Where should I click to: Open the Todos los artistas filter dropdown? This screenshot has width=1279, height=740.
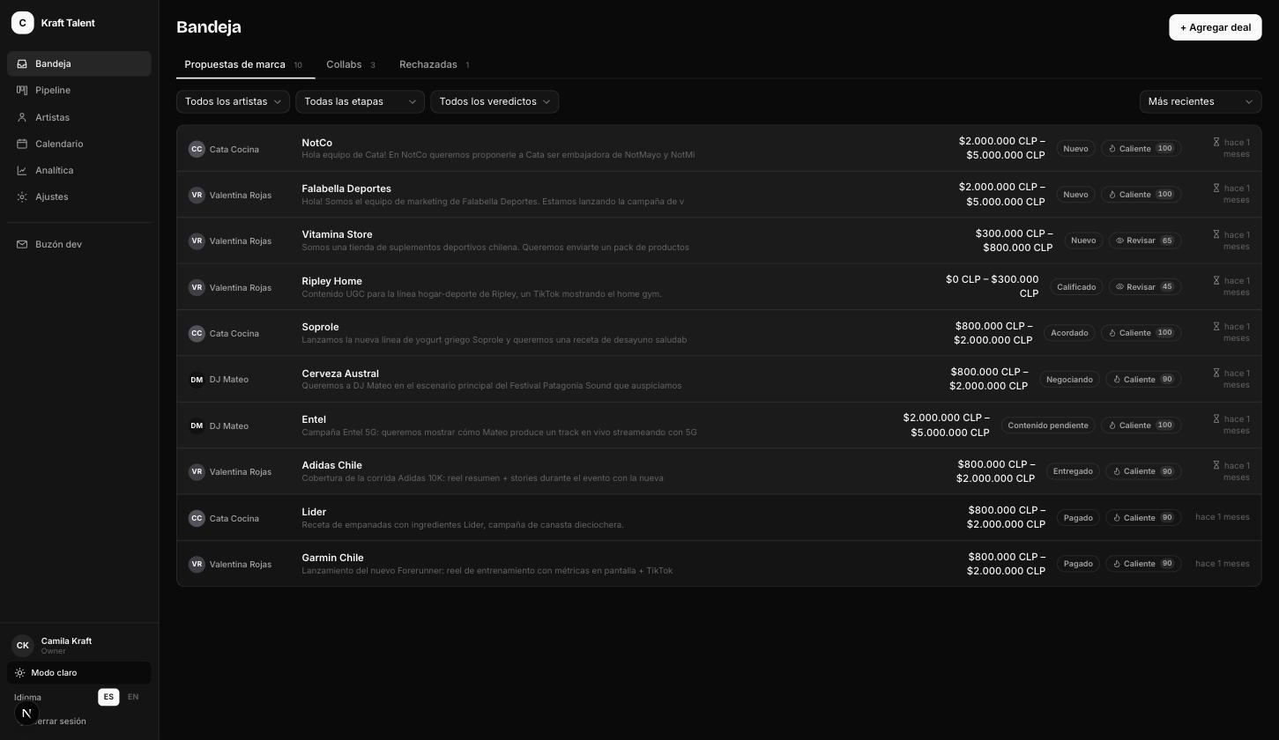click(x=233, y=101)
